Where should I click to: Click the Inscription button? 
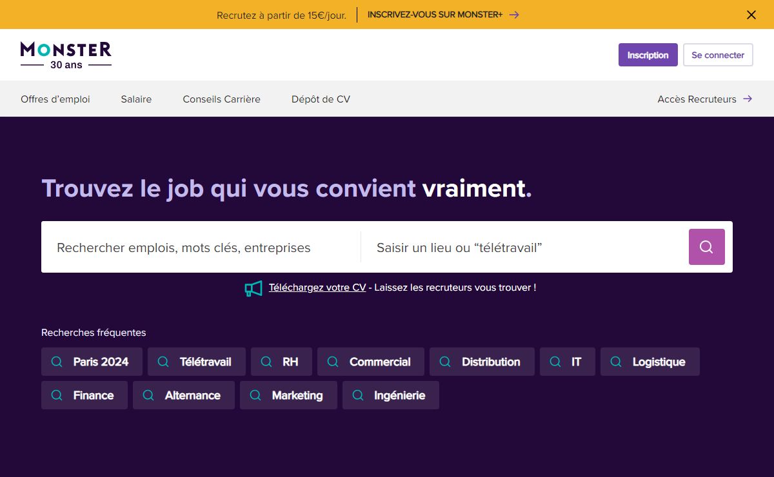648,55
